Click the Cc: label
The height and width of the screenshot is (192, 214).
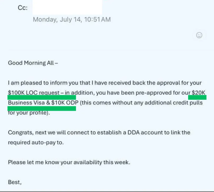pos(23,8)
